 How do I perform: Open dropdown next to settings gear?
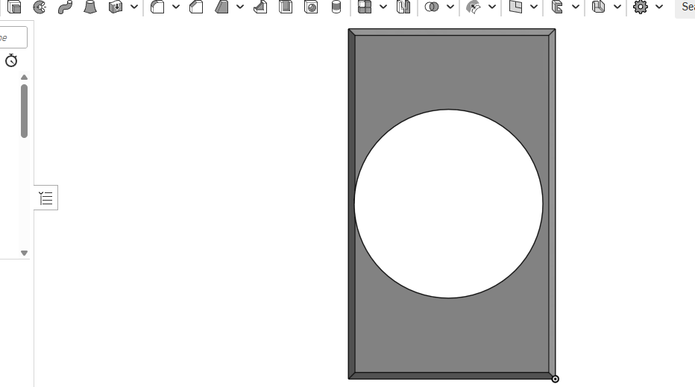tap(659, 7)
